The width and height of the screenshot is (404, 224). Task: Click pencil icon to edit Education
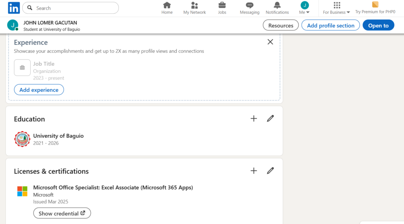(x=270, y=118)
